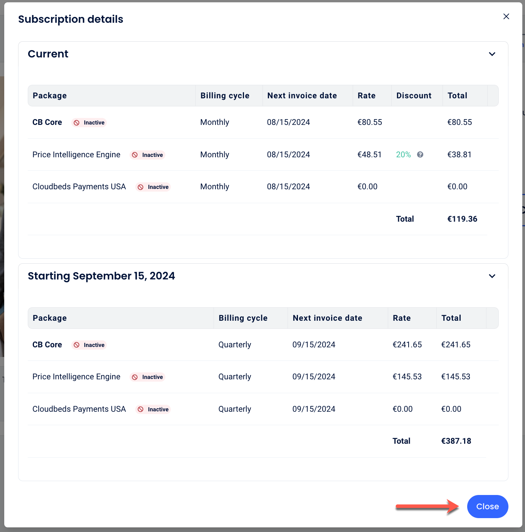Click Inactive badge on Quarterly CB Core
This screenshot has height=532, width=525.
coord(89,345)
